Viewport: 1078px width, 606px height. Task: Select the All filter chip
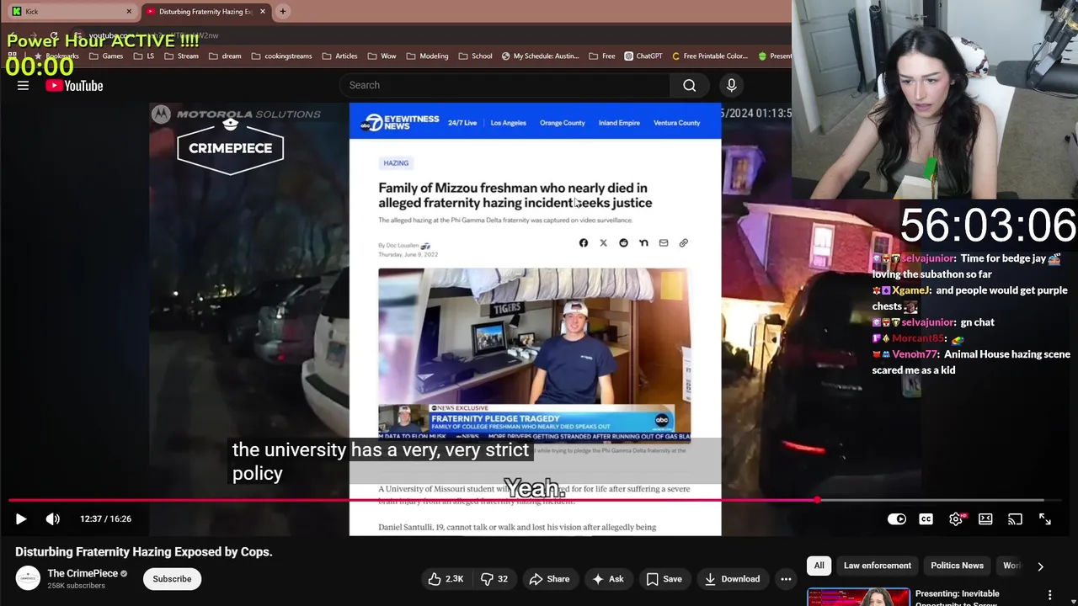[x=819, y=566]
